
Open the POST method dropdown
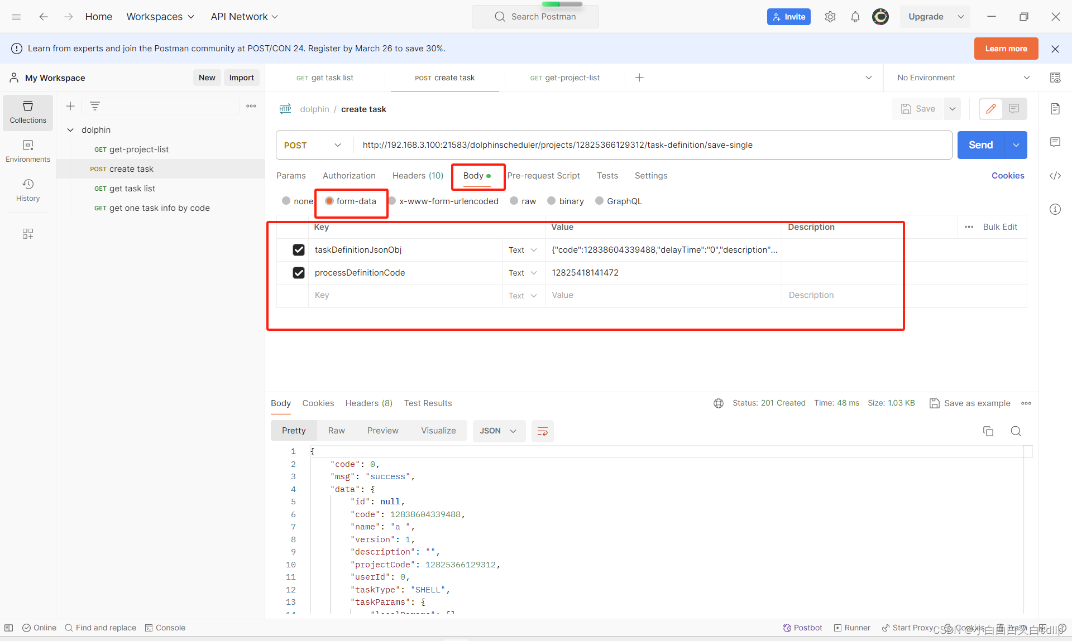pyautogui.click(x=313, y=145)
